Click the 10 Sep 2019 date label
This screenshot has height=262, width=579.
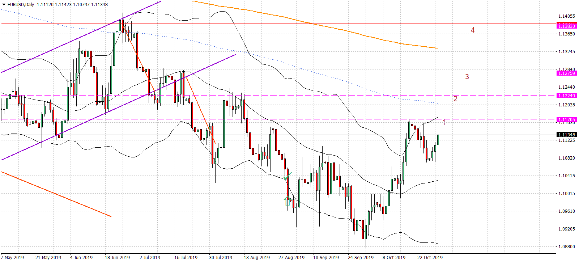click(x=326, y=258)
